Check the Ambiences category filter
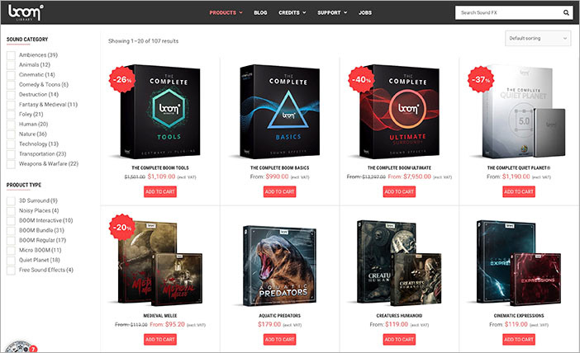580x353 pixels. click(x=11, y=55)
